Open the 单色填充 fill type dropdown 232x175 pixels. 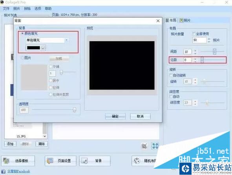[47, 40]
